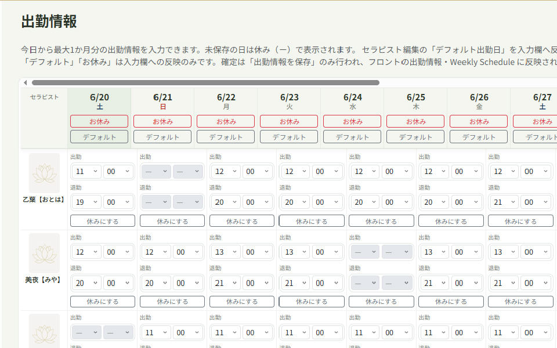Viewport: 557px width, 348px height.
Task: Click 休みにする under 乙葉's 12:00–21:00 shift
Action: tap(520, 221)
